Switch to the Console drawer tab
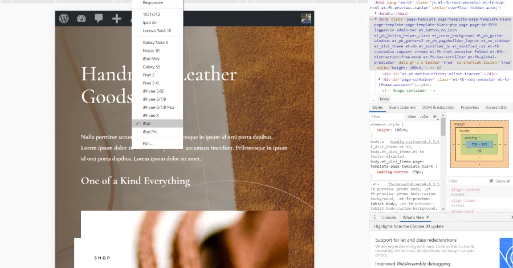The width and height of the screenshot is (513, 268). point(389,218)
